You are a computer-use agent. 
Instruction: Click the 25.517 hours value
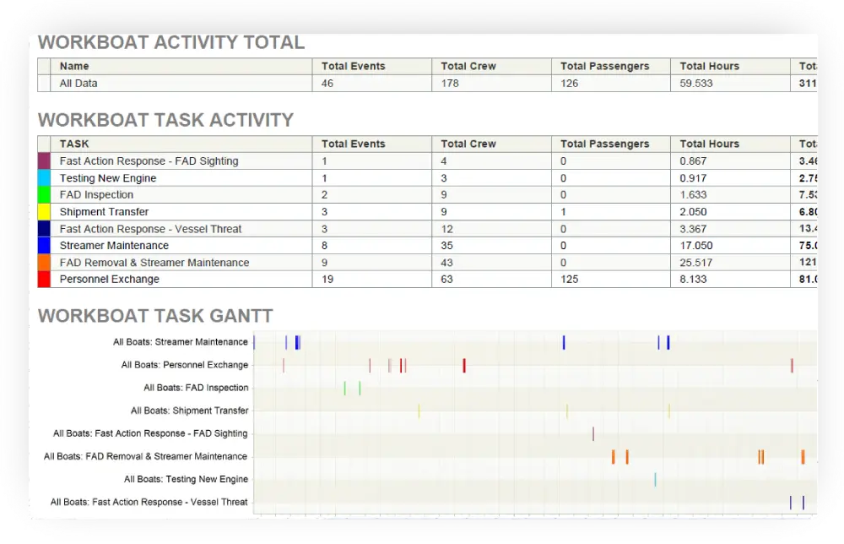(x=696, y=263)
